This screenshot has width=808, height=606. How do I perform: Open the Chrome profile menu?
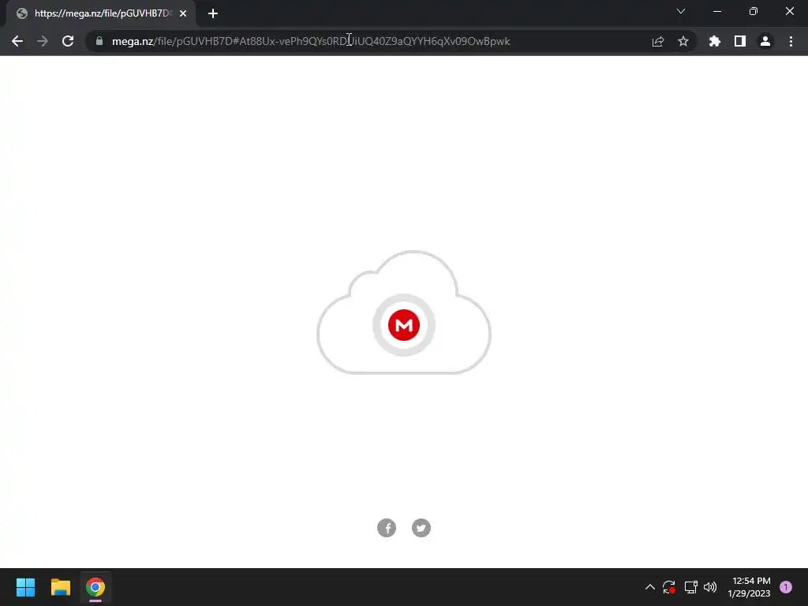(765, 41)
